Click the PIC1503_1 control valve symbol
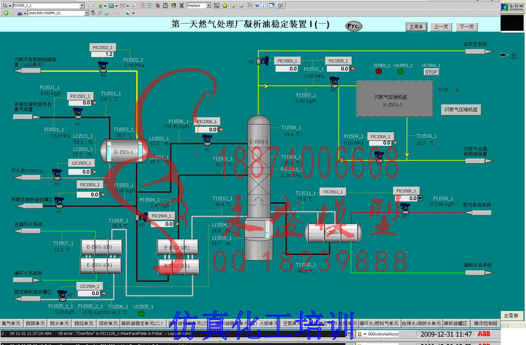This screenshot has width=526, height=345. (262, 61)
